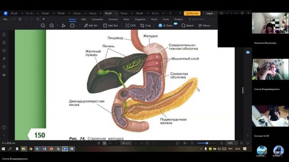Switch to the Convert ribbon tab
289x162 pixels.
tap(113, 19)
